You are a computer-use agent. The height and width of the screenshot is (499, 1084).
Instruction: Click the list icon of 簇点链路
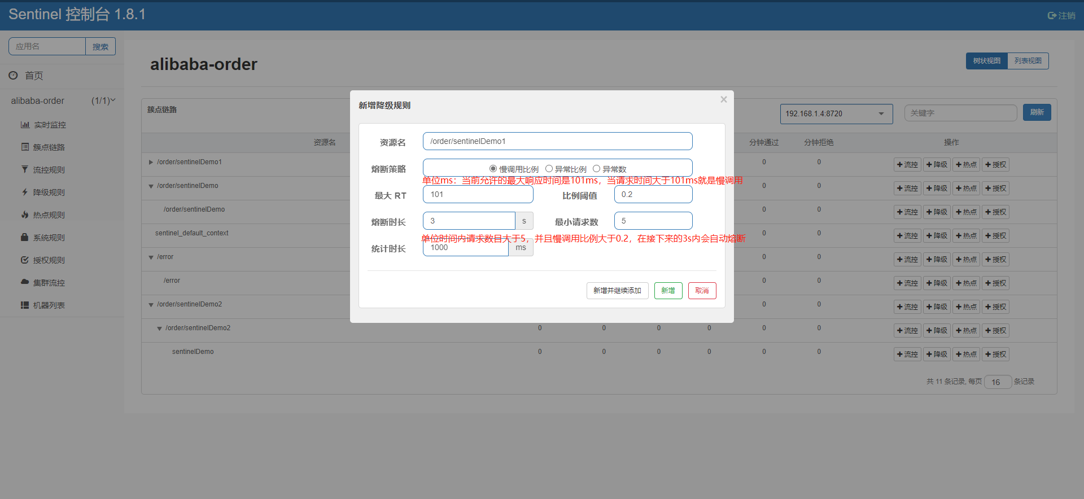click(25, 147)
